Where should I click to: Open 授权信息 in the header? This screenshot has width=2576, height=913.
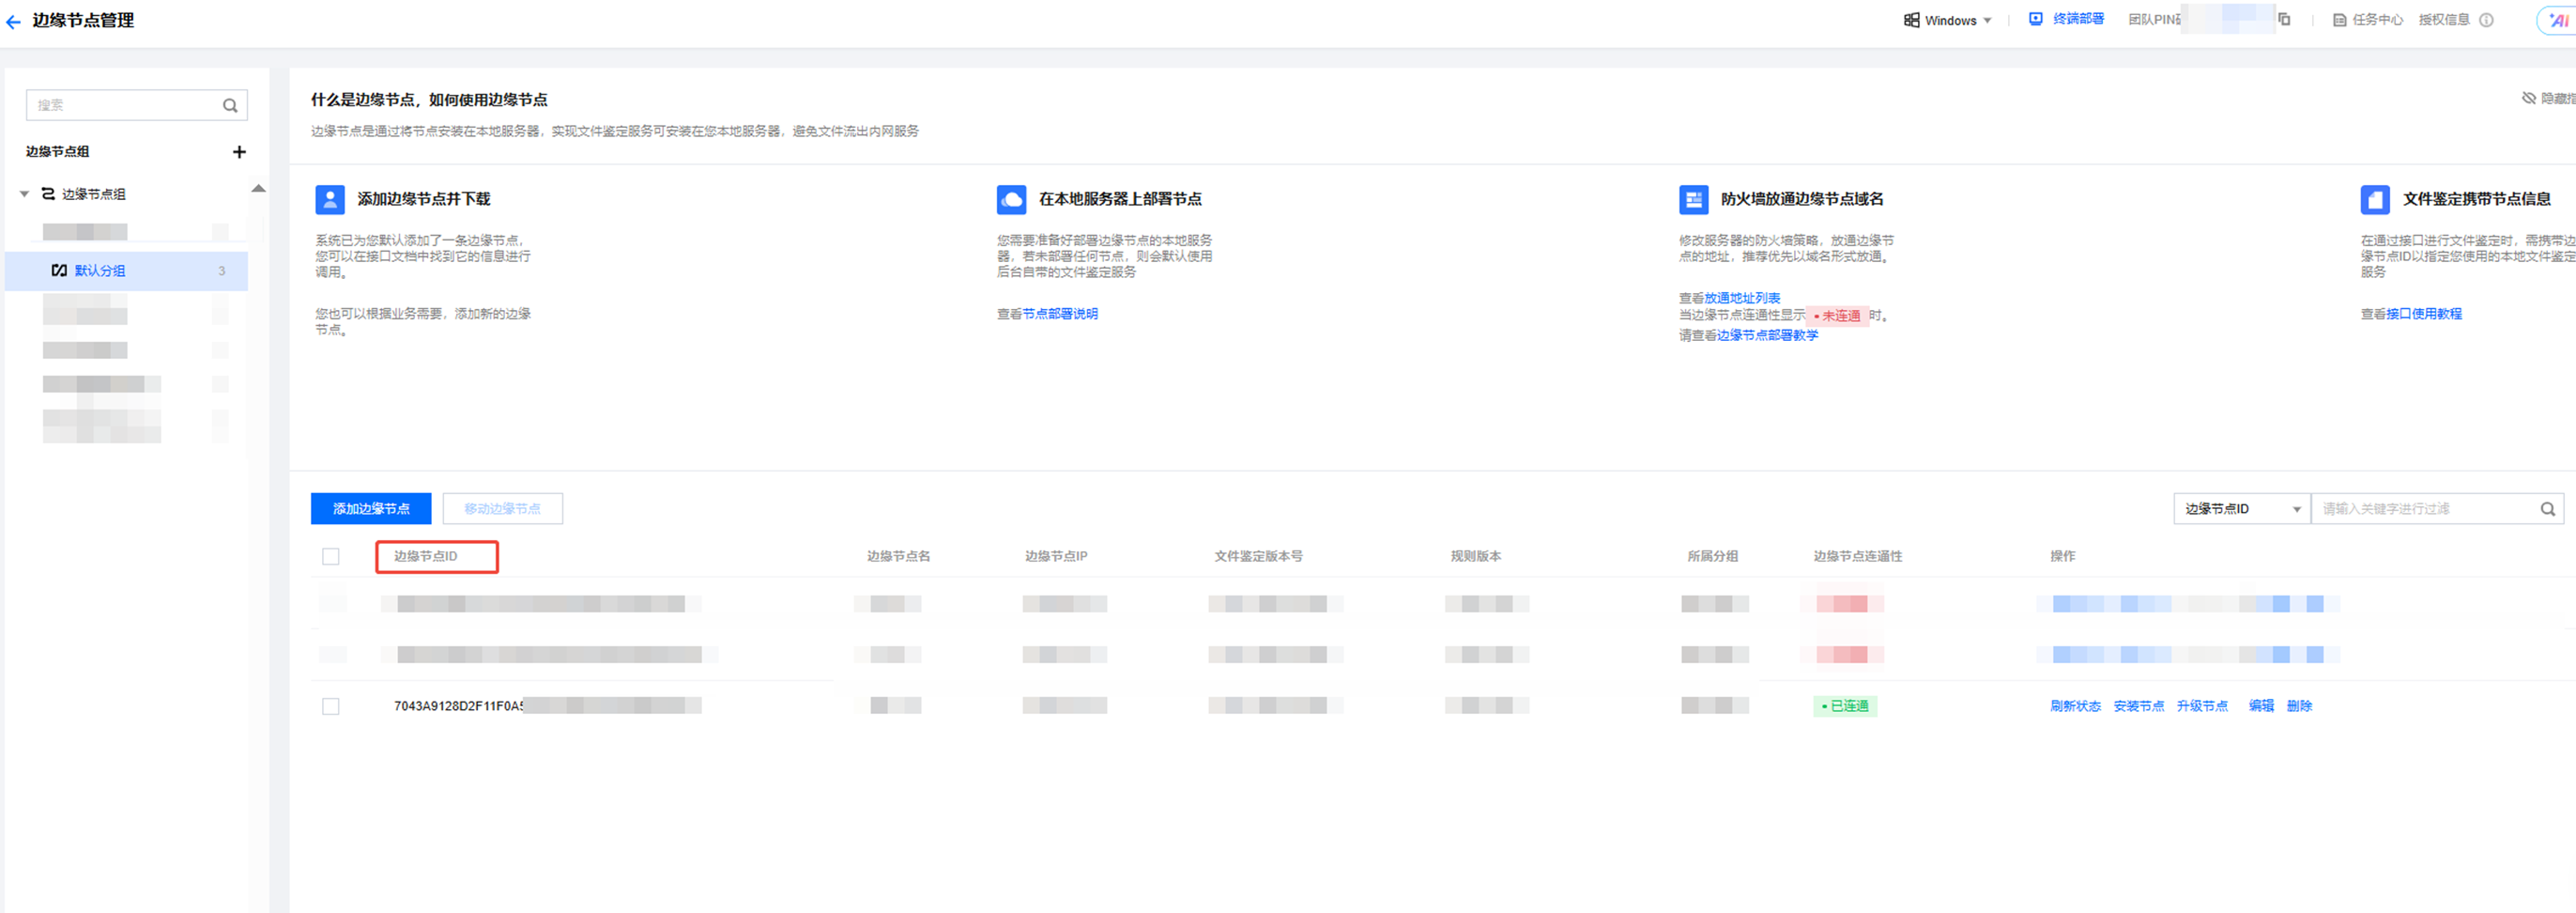[2444, 20]
